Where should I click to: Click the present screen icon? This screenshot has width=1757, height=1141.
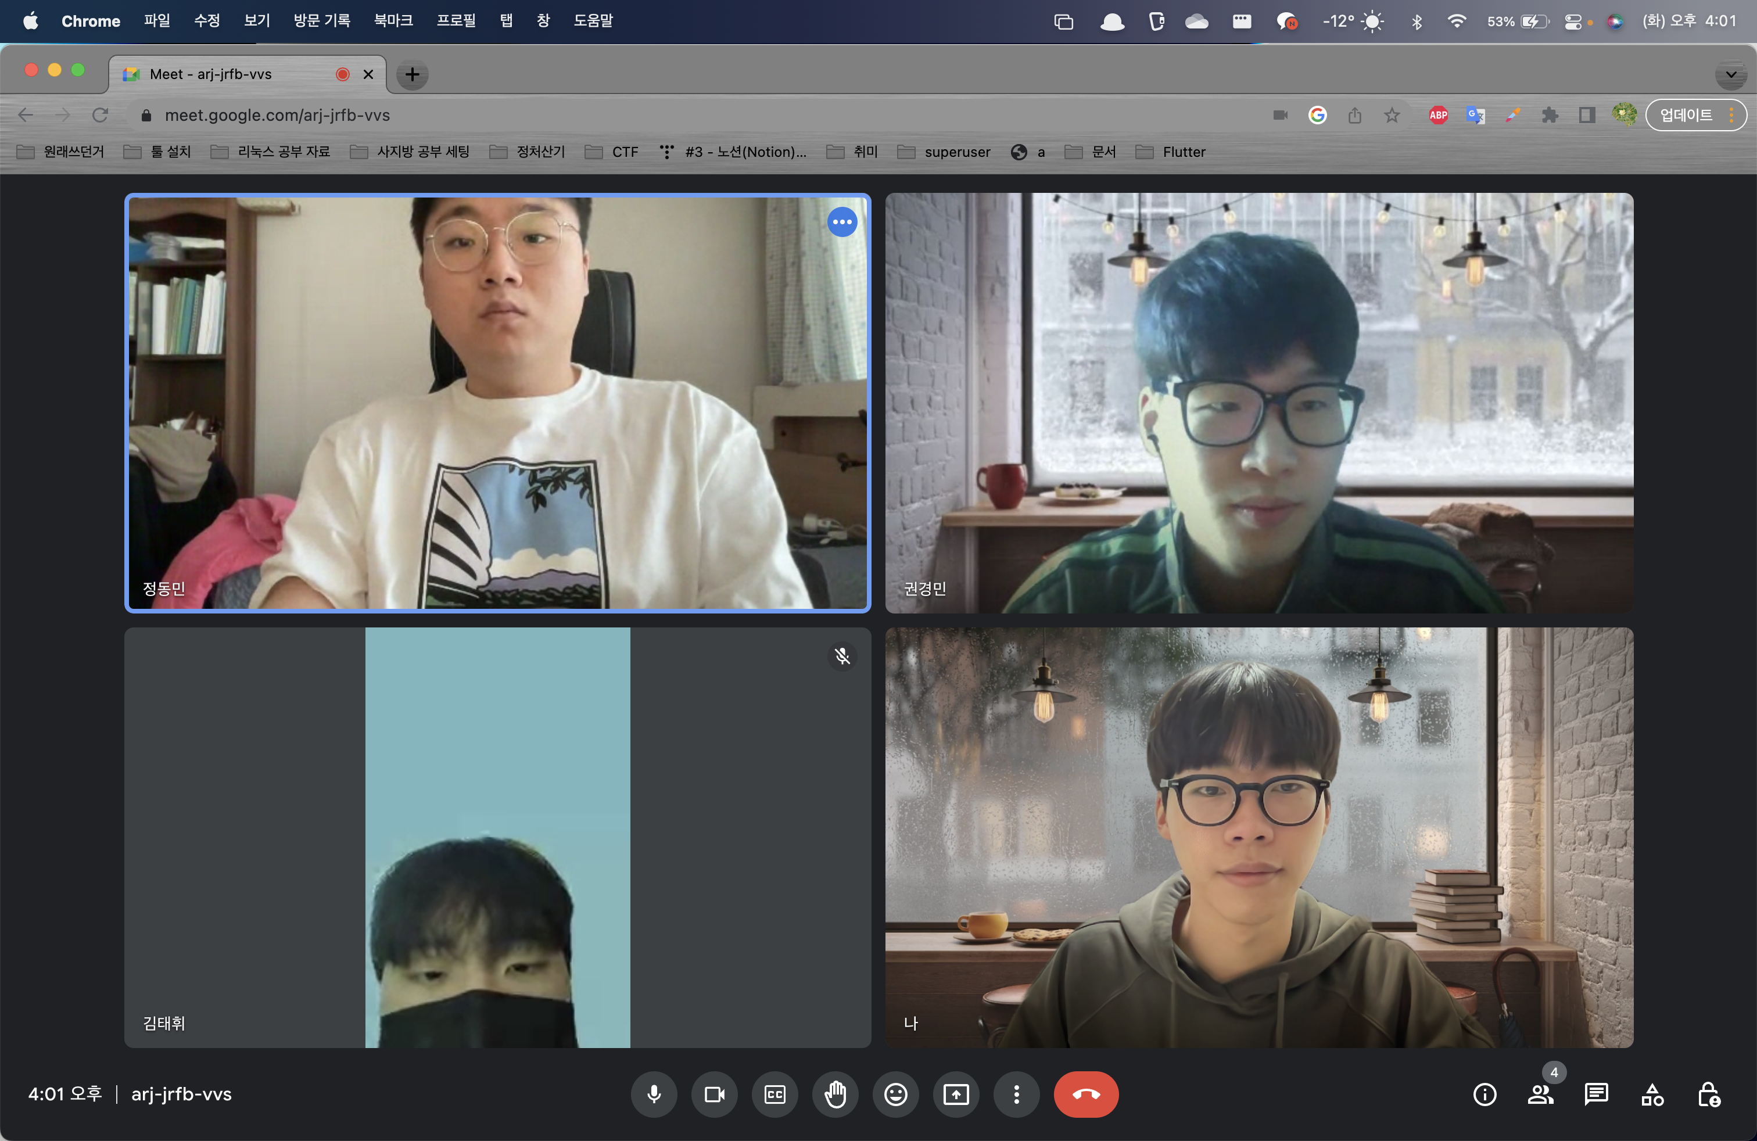956,1094
